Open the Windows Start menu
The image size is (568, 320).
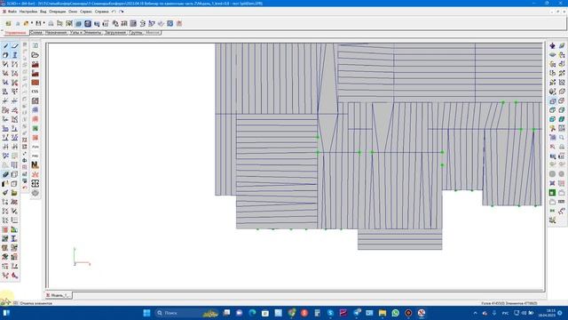coord(146,313)
